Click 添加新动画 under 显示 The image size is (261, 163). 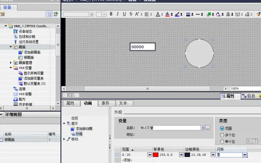[x=84, y=129]
